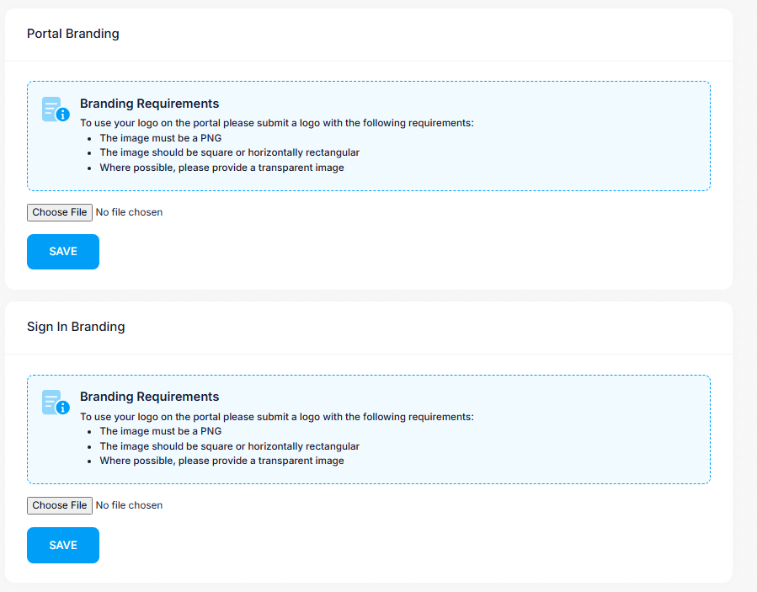Click the info document icon under Sign In Branding

point(56,403)
